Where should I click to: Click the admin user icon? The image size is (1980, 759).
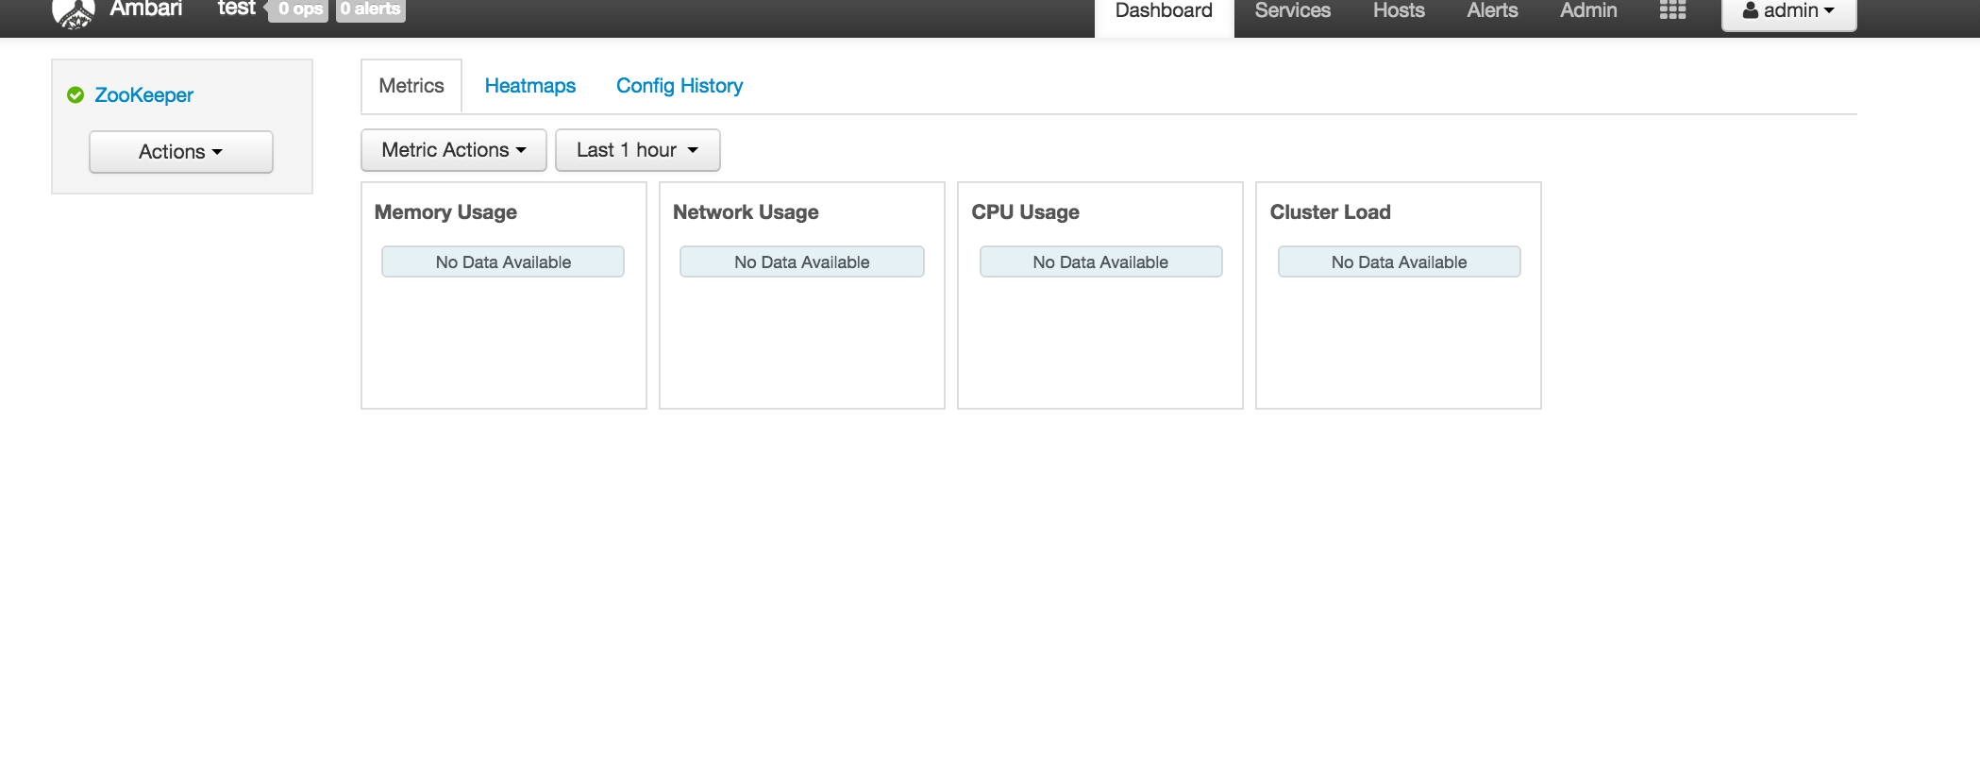(1750, 11)
